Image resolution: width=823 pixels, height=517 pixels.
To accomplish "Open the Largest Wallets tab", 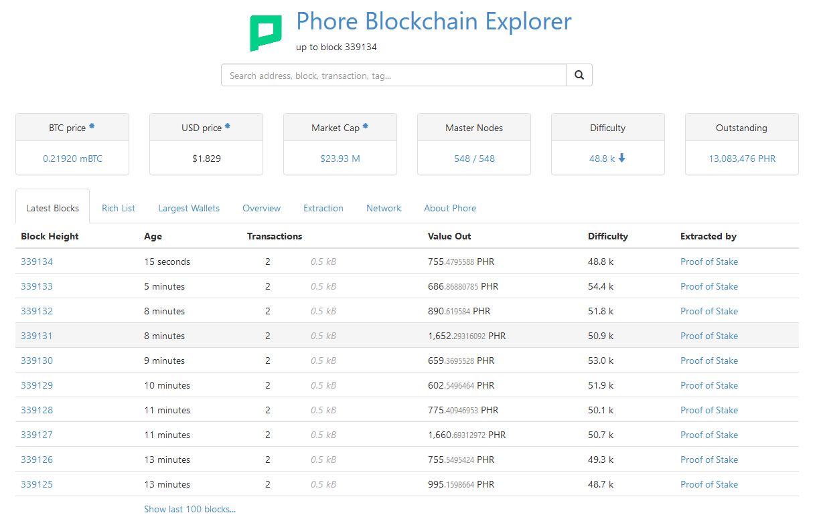I will coord(189,208).
